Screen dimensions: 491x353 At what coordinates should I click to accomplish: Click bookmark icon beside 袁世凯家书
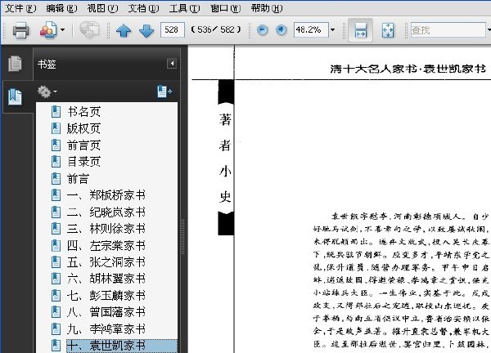pos(56,346)
